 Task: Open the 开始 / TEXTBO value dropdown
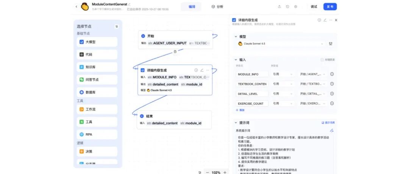[x=313, y=84]
